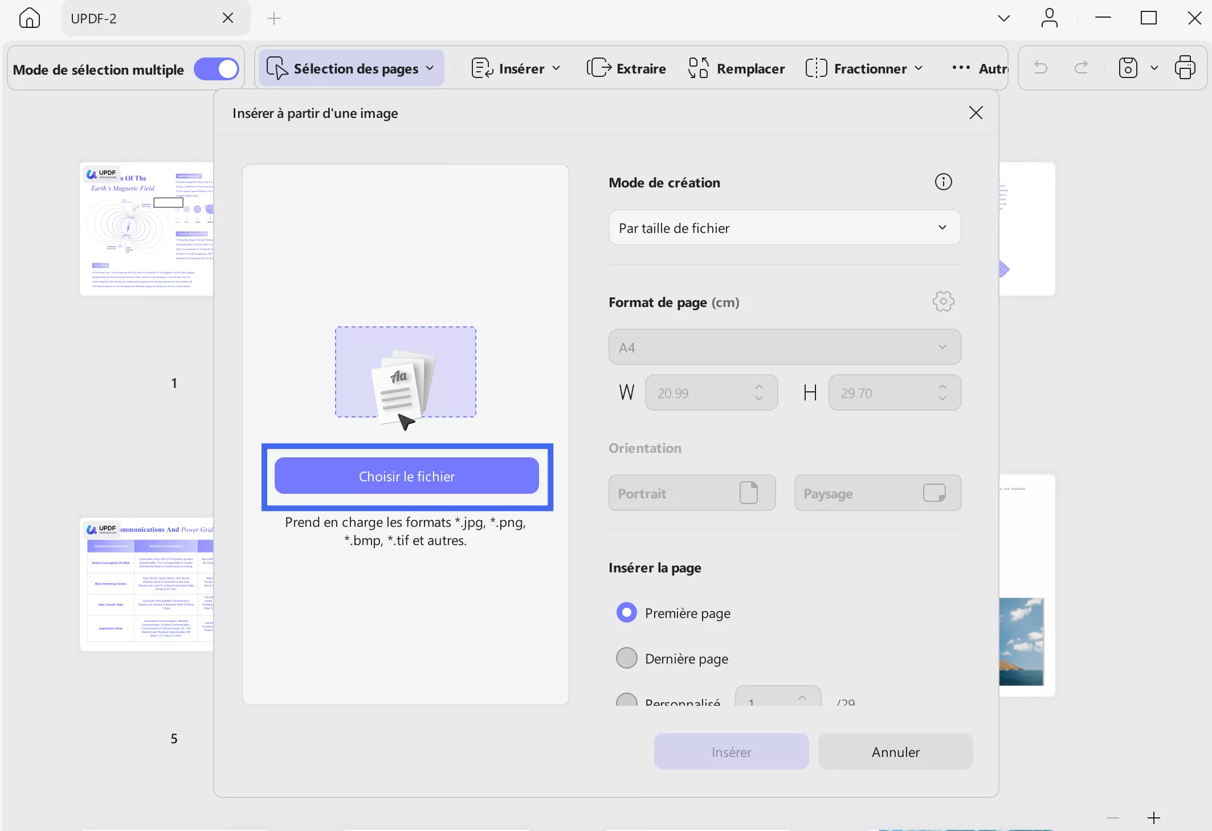This screenshot has width=1212, height=831.
Task: Open the Insérer toolbar menu
Action: 516,68
